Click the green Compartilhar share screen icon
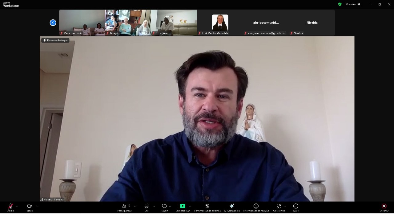 (183, 206)
